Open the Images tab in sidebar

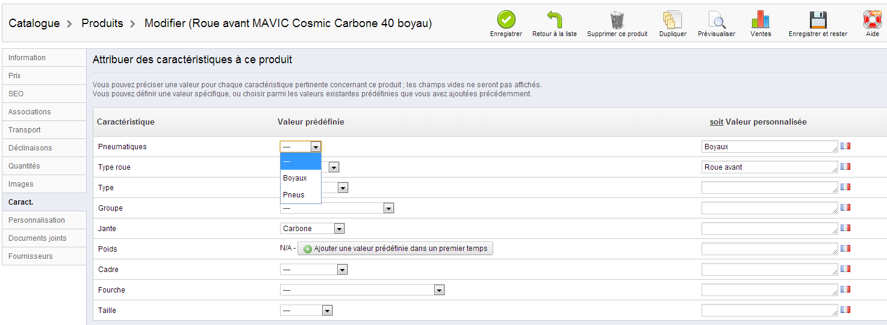[44, 184]
